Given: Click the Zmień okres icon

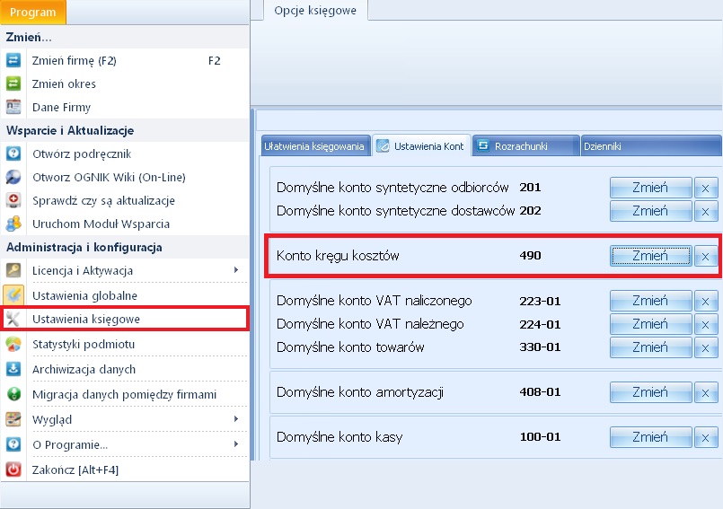Looking at the screenshot, I should (x=13, y=84).
